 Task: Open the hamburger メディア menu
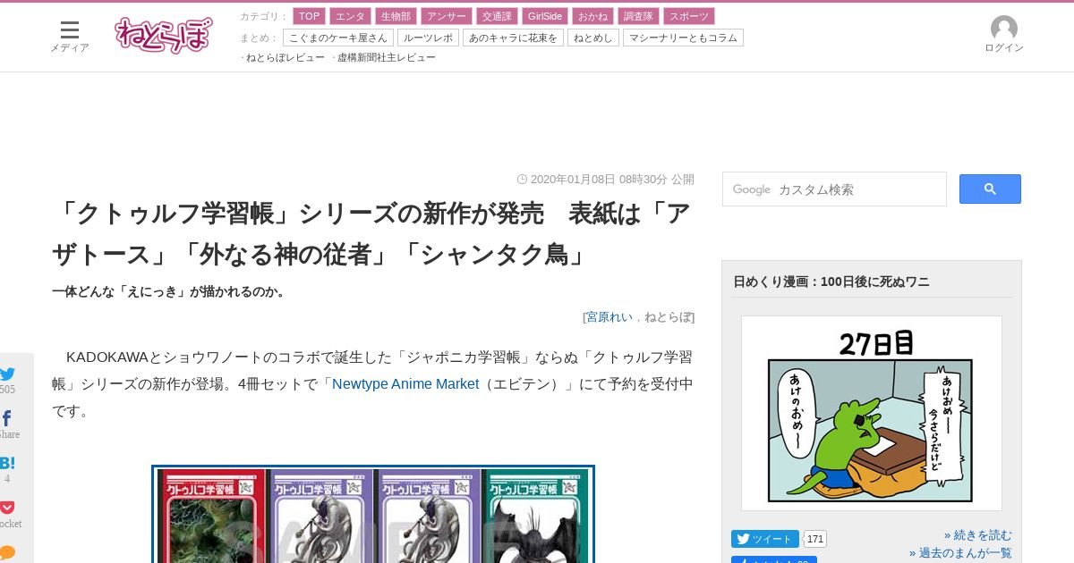[x=69, y=36]
